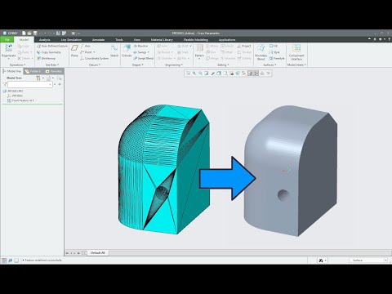The height and width of the screenshot is (294, 392).
Task: Select the PRT0003.PRT tree item
Action: point(13,91)
